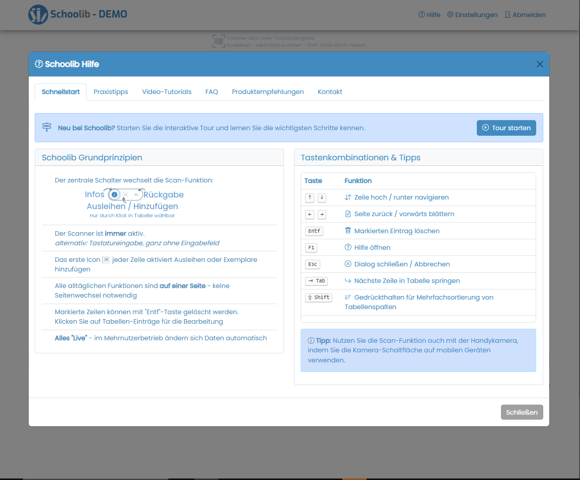Switch to the Kontakt tab

pos(330,92)
